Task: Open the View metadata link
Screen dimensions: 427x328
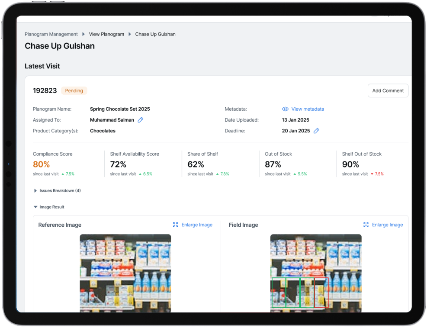Action: click(308, 109)
